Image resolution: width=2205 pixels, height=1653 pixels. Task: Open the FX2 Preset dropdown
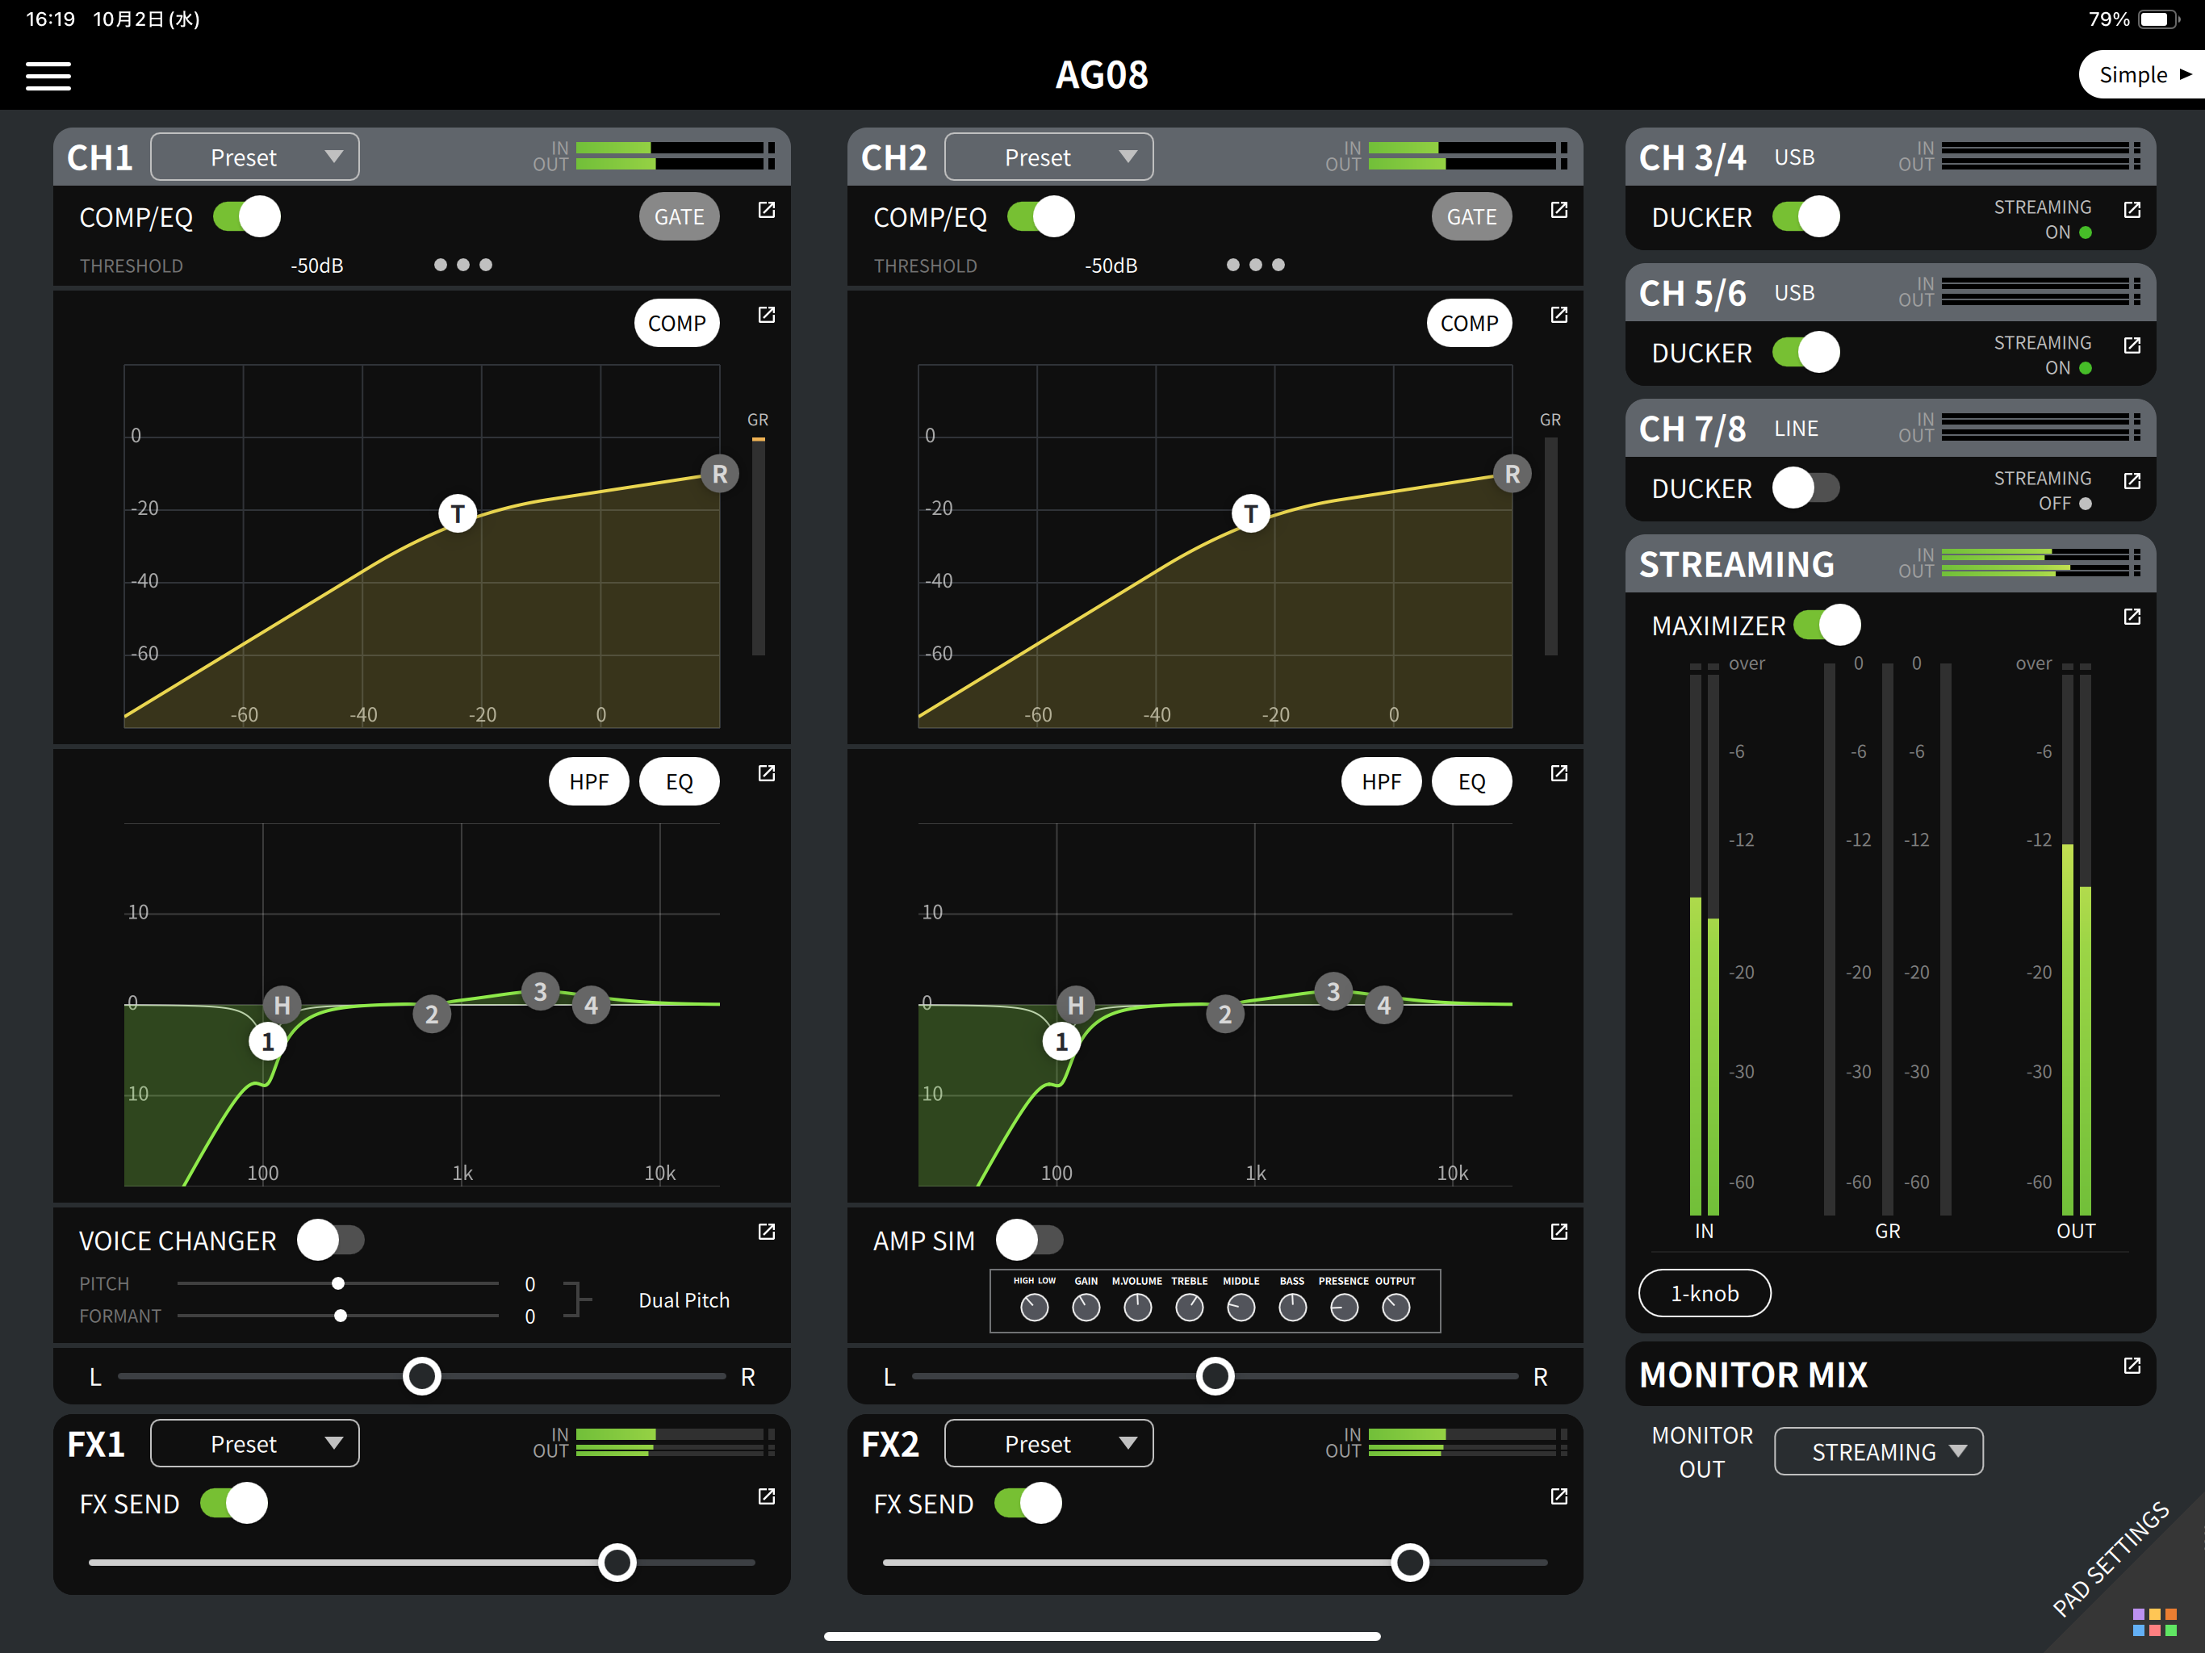point(1048,1442)
